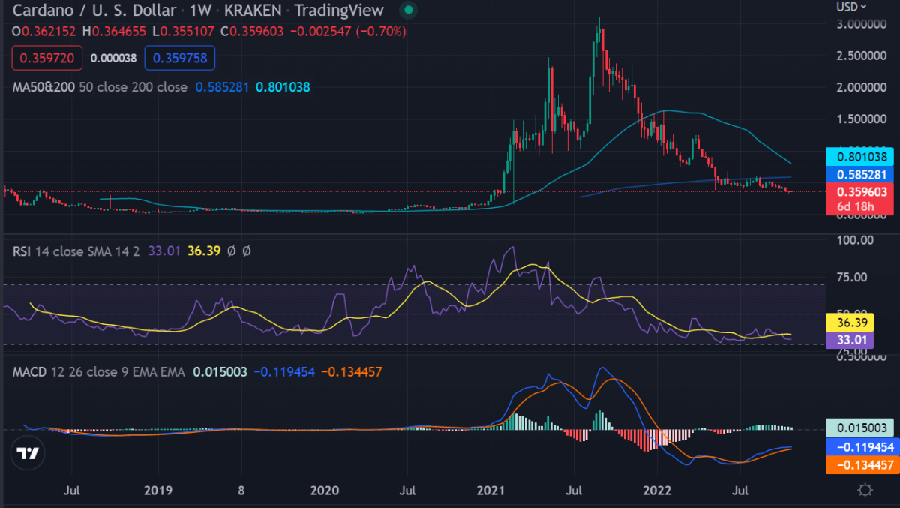Click the blue buy price 0.359758 button
The width and height of the screenshot is (900, 508).
(x=180, y=57)
